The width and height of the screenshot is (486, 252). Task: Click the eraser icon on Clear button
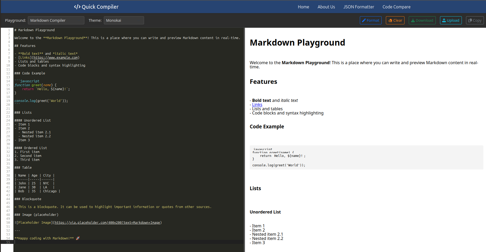(390, 20)
